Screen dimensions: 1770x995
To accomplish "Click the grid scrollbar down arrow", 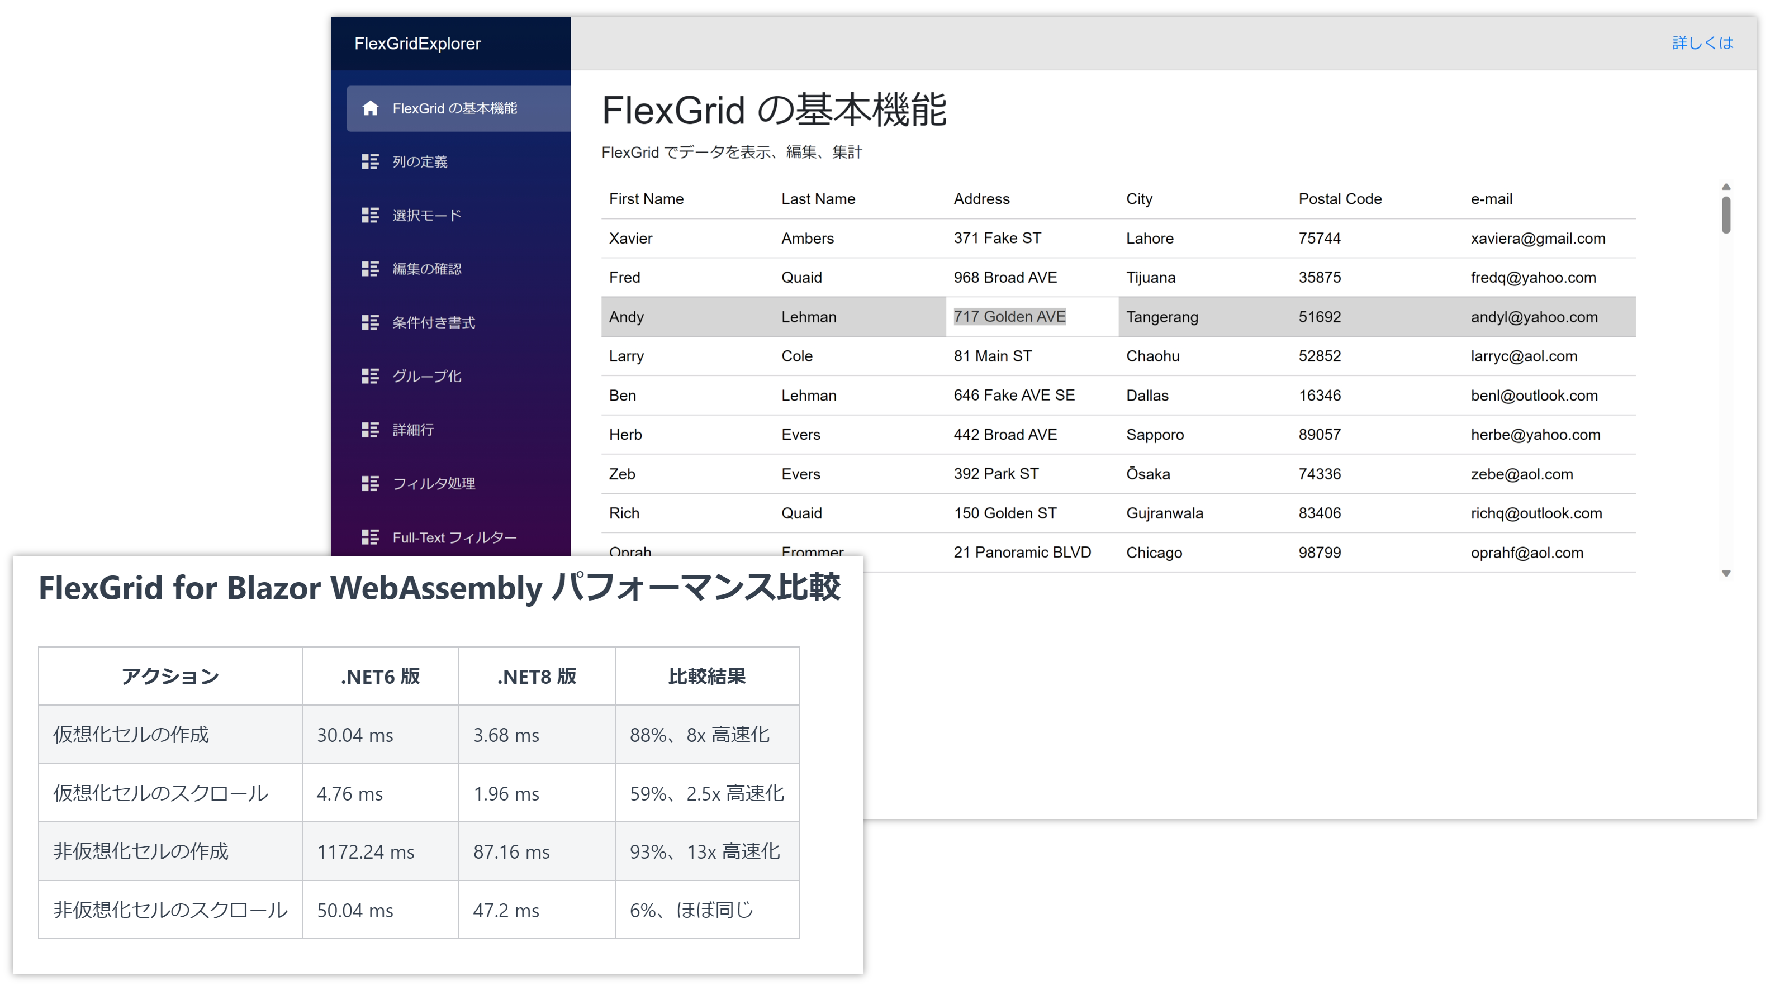I will (x=1726, y=573).
